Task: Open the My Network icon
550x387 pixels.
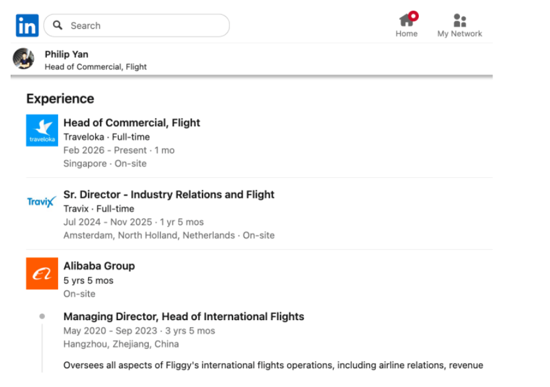Action: [459, 20]
